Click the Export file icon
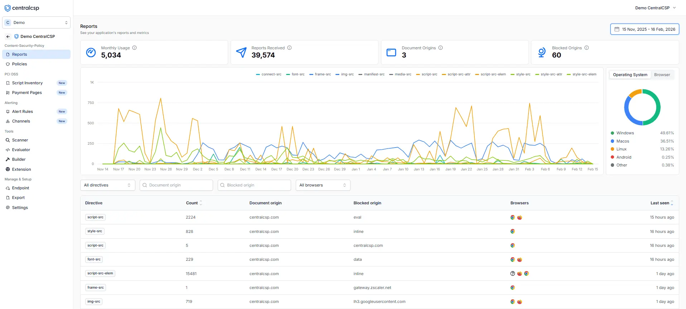Viewport: 686px width, 309px height. [8, 198]
